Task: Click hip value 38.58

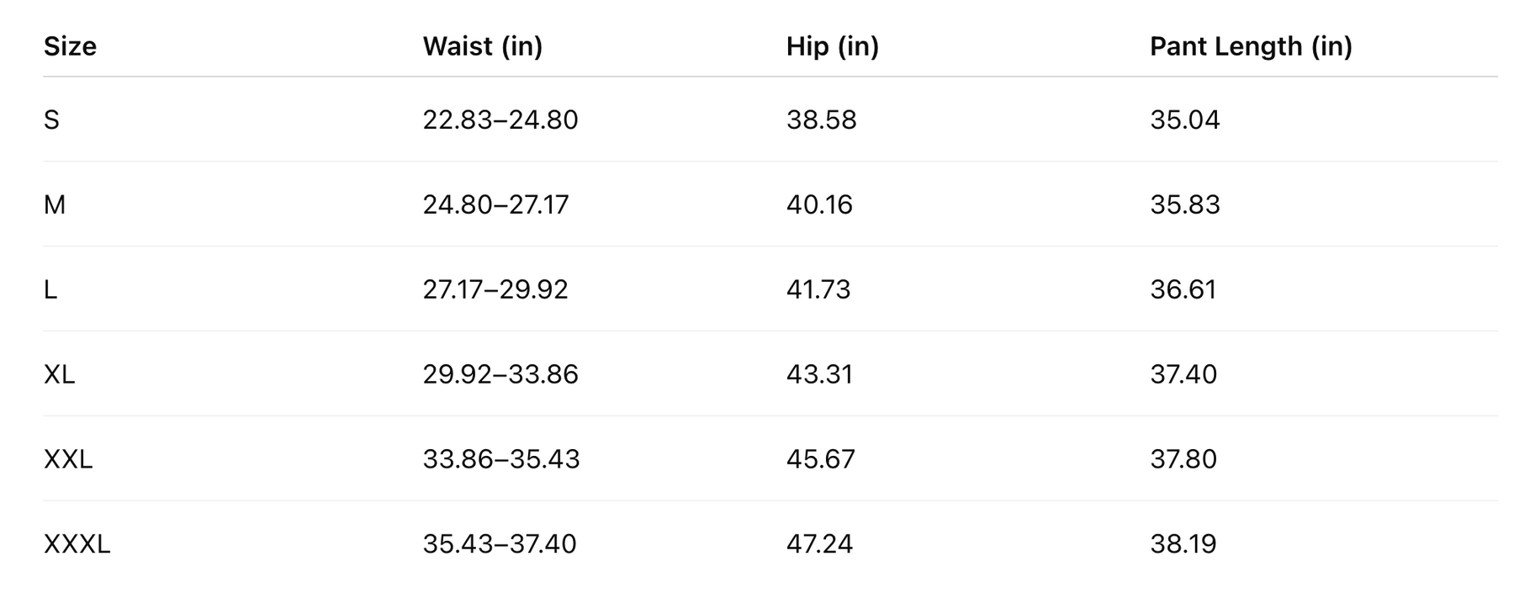Action: (821, 120)
